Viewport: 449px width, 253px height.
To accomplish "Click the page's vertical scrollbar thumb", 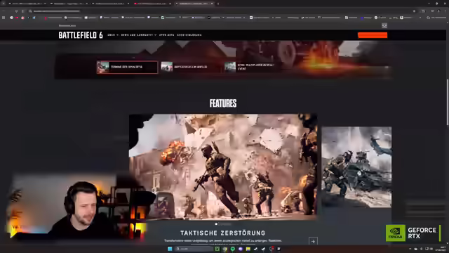I will point(448,102).
